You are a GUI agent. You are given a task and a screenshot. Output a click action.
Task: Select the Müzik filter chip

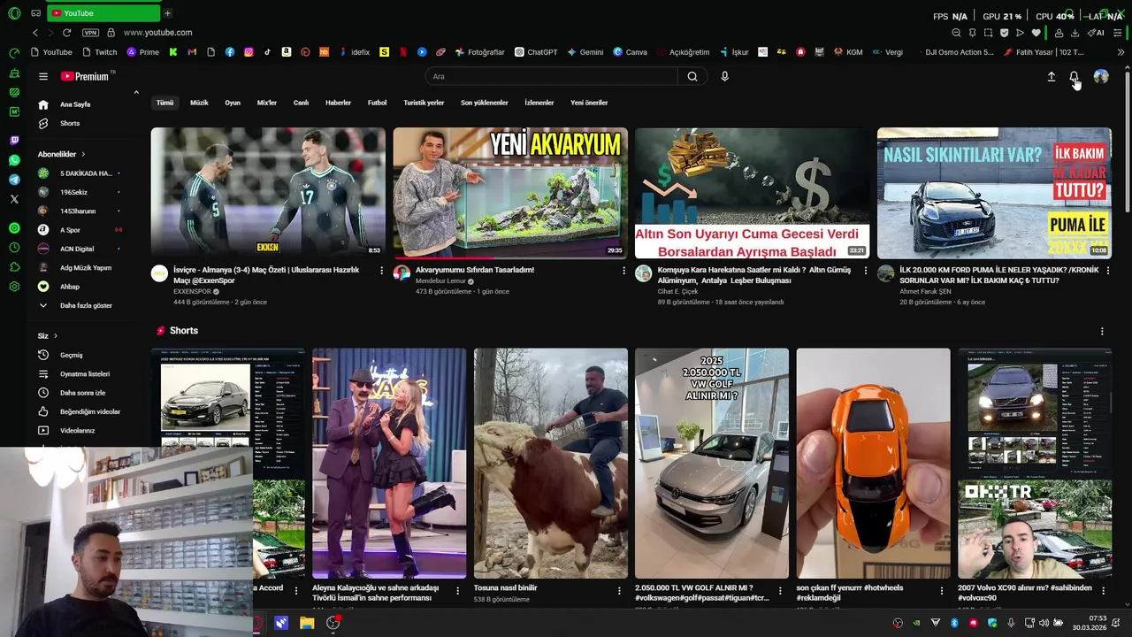(x=199, y=103)
